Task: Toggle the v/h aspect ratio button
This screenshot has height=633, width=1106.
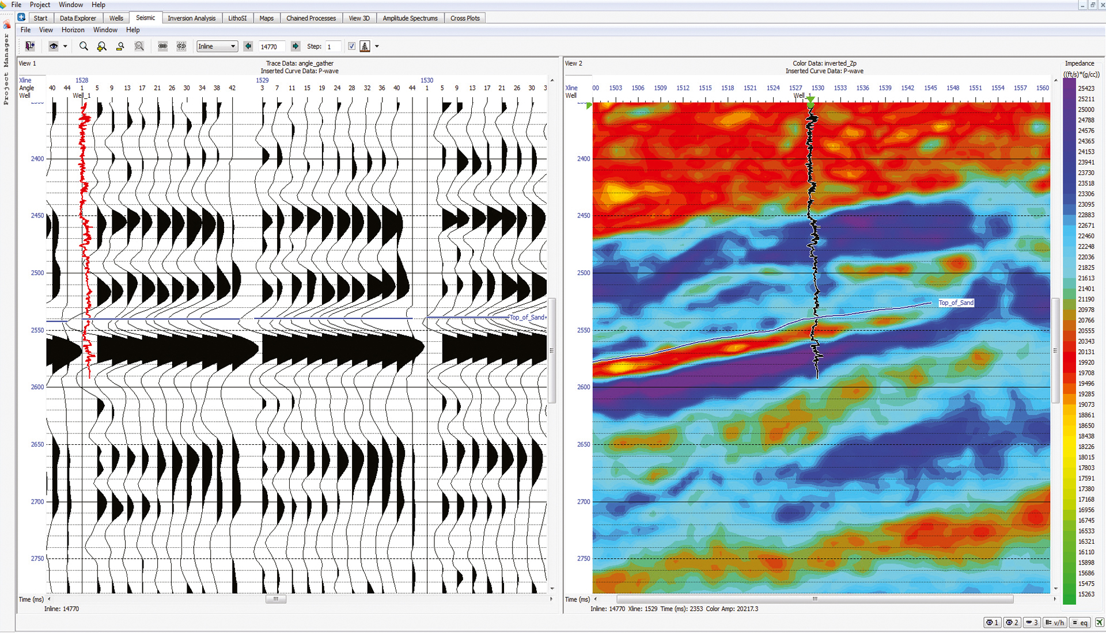Action: [1056, 623]
